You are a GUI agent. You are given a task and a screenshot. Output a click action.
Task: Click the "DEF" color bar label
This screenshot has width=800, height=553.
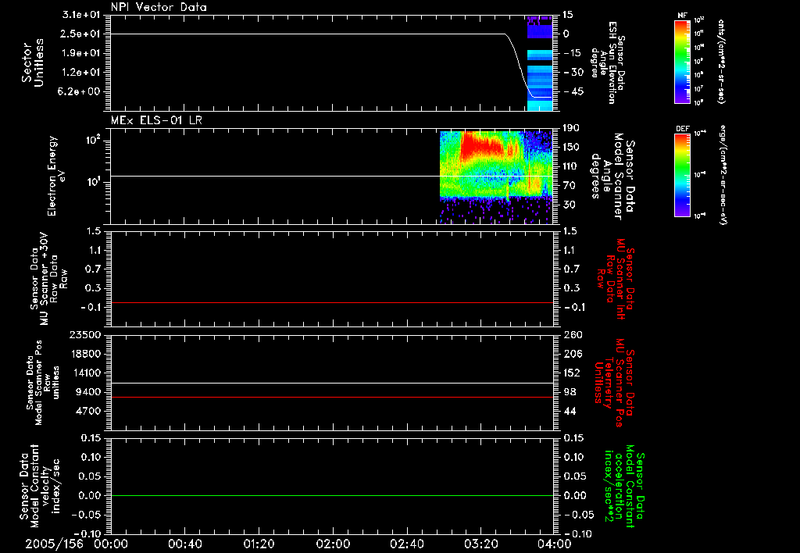click(x=683, y=129)
